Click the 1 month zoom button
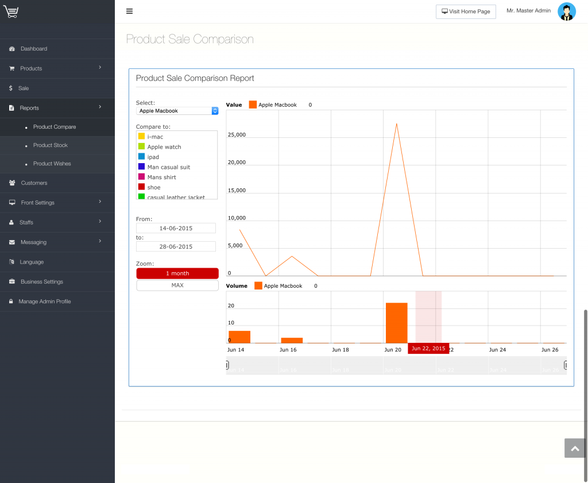The height and width of the screenshot is (483, 588). [177, 273]
